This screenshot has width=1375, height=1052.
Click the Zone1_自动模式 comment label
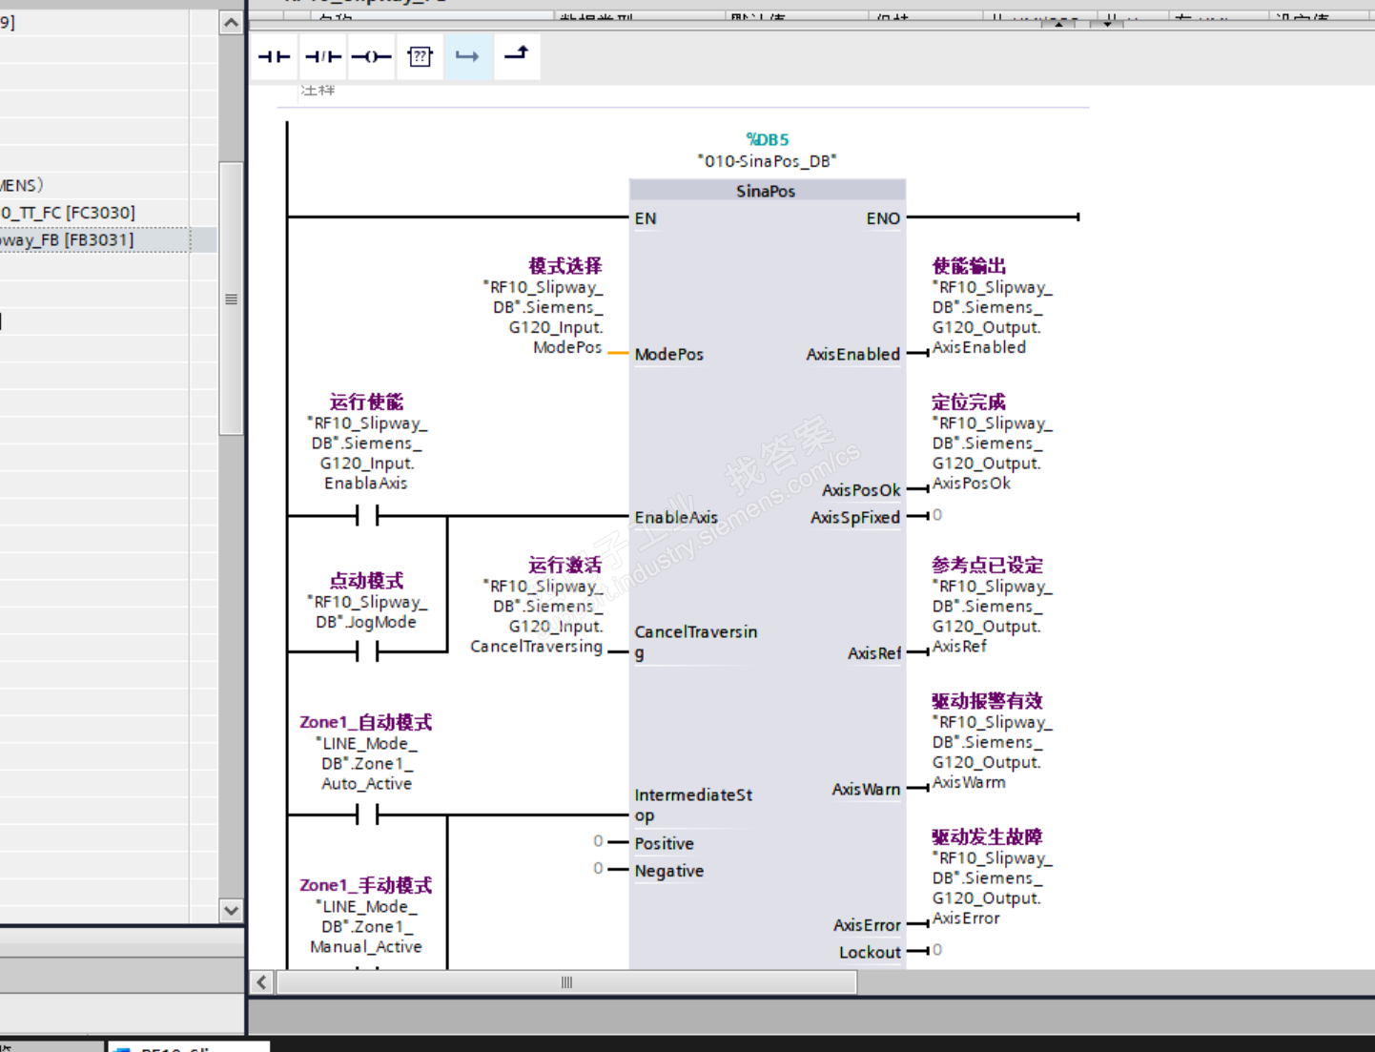pos(366,723)
